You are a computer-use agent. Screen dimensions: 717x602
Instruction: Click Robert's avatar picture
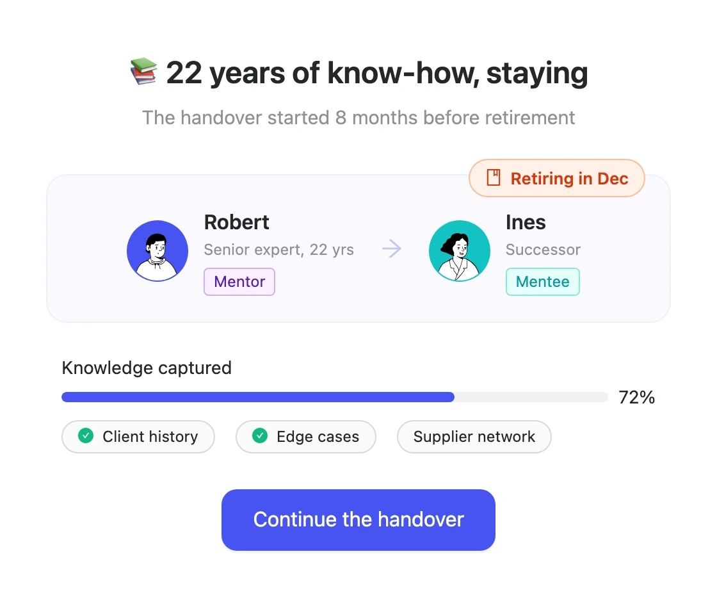coord(157,250)
